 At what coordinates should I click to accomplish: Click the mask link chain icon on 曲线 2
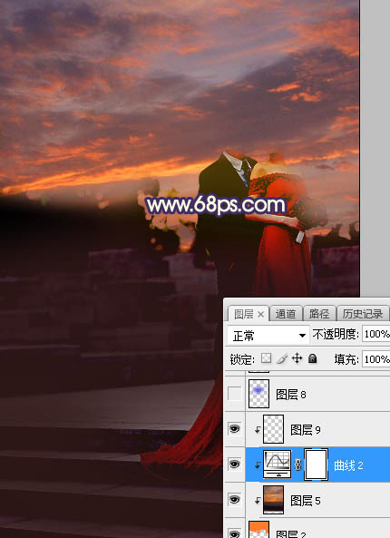pyautogui.click(x=297, y=465)
